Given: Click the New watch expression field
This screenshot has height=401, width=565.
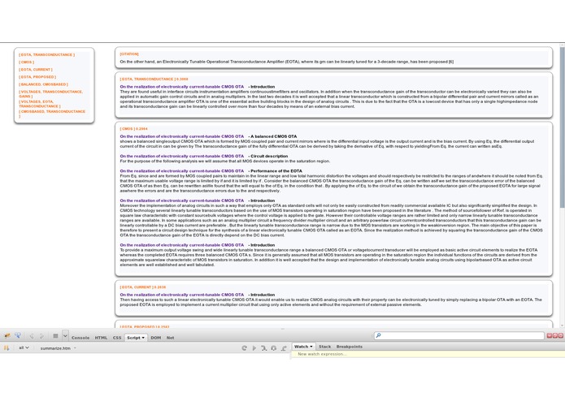Looking at the screenshot, I should tap(428, 354).
